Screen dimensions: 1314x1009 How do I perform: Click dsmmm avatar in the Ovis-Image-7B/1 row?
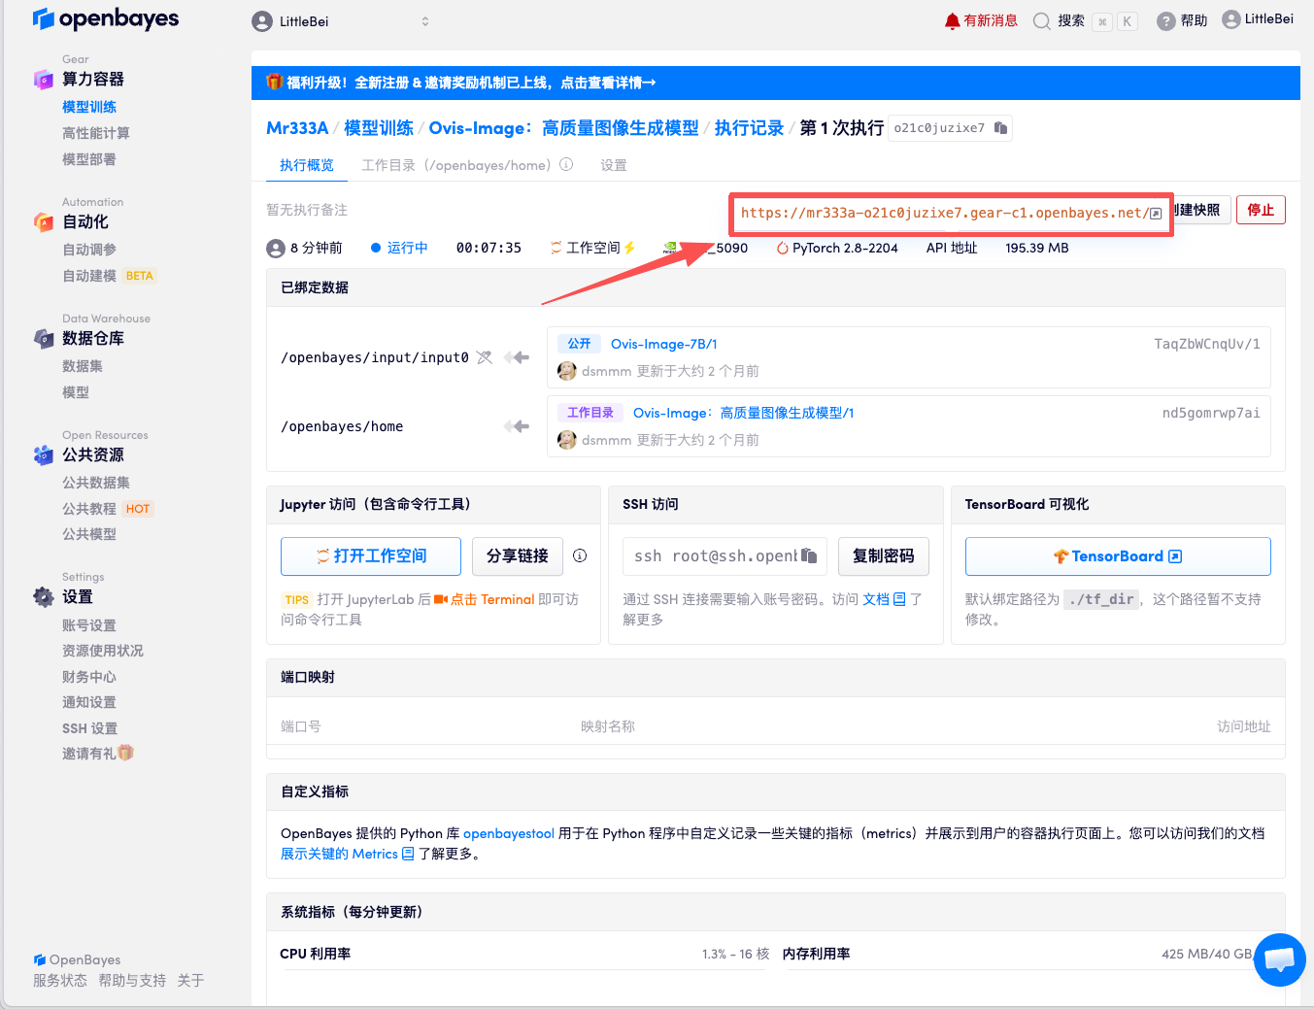click(x=567, y=371)
